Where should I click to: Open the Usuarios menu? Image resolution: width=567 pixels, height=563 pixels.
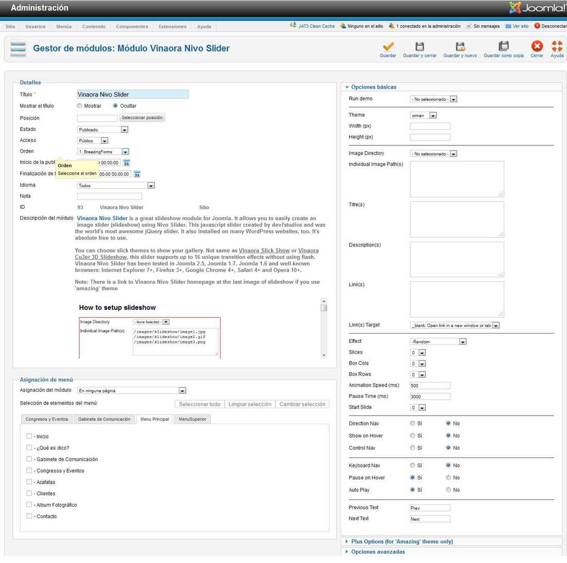point(36,26)
